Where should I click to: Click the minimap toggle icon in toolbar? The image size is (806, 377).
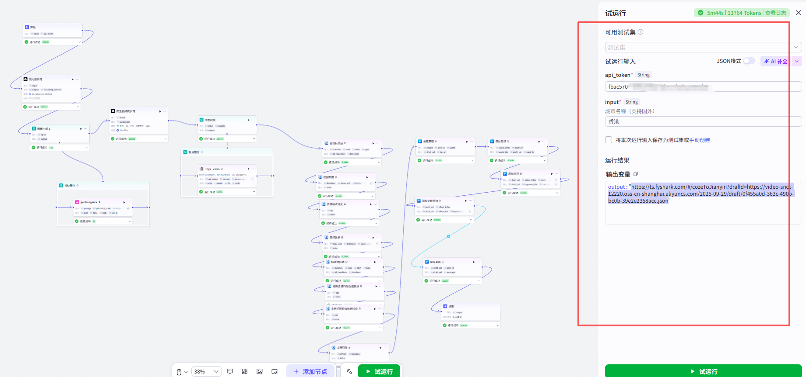275,371
